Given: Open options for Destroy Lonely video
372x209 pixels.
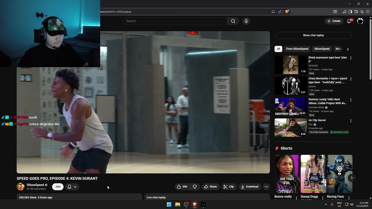Looking at the screenshot, I should click(351, 100).
